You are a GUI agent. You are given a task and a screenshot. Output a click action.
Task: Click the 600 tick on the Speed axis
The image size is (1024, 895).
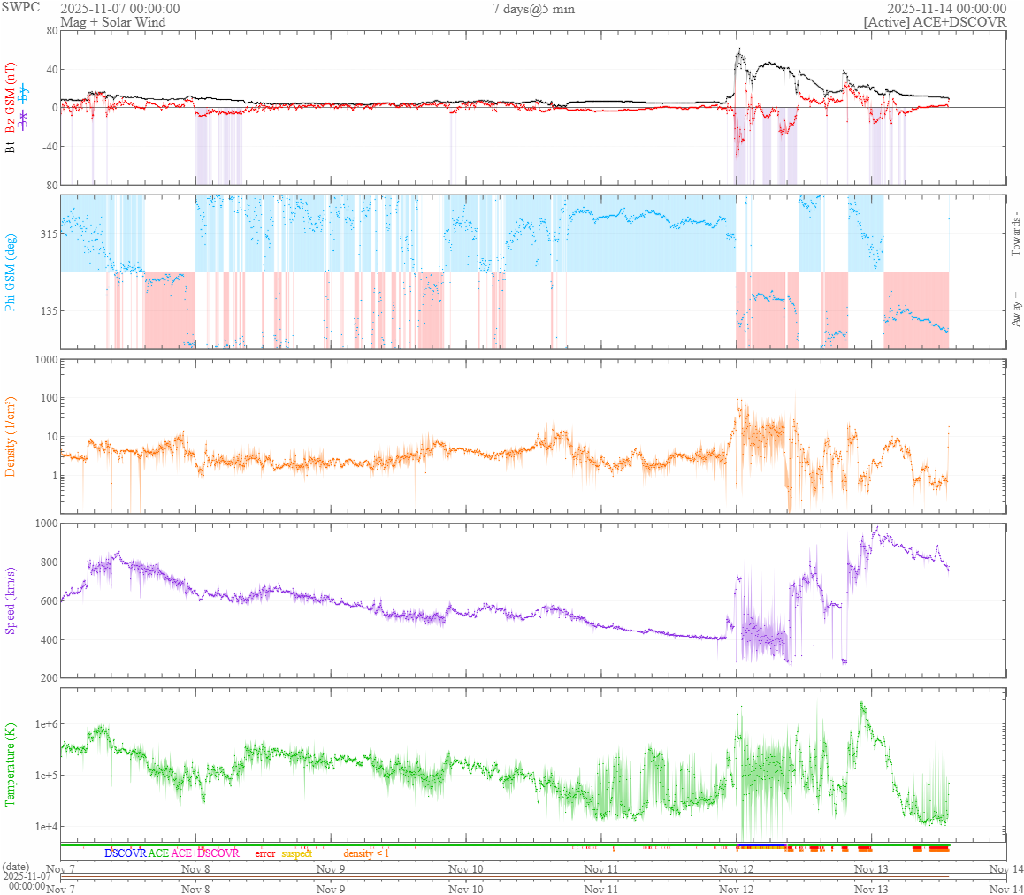click(x=48, y=601)
